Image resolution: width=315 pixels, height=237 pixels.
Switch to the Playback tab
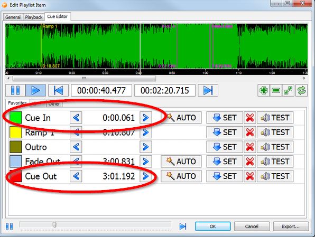tap(33, 17)
